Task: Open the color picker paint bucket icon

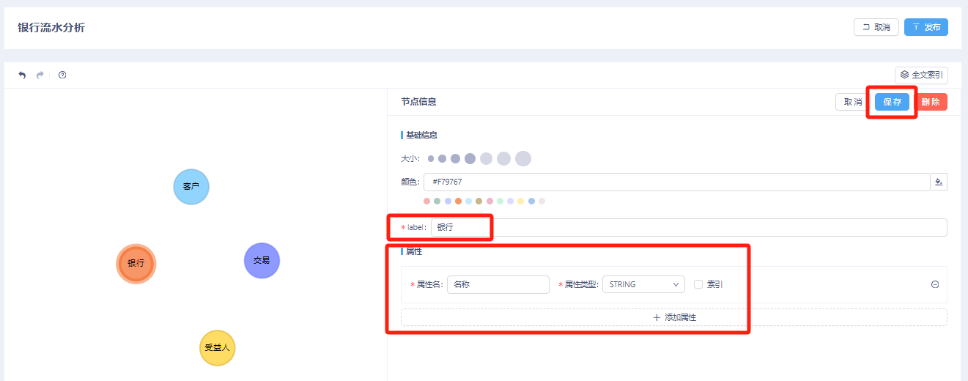Action: click(x=939, y=182)
